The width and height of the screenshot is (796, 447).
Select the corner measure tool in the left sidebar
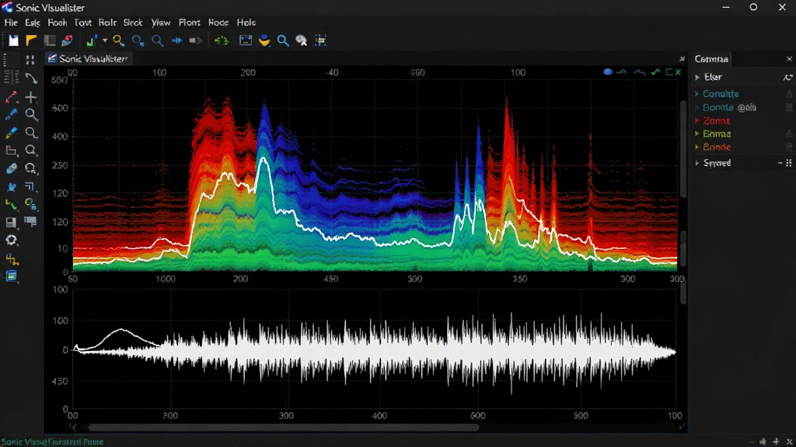(11, 151)
